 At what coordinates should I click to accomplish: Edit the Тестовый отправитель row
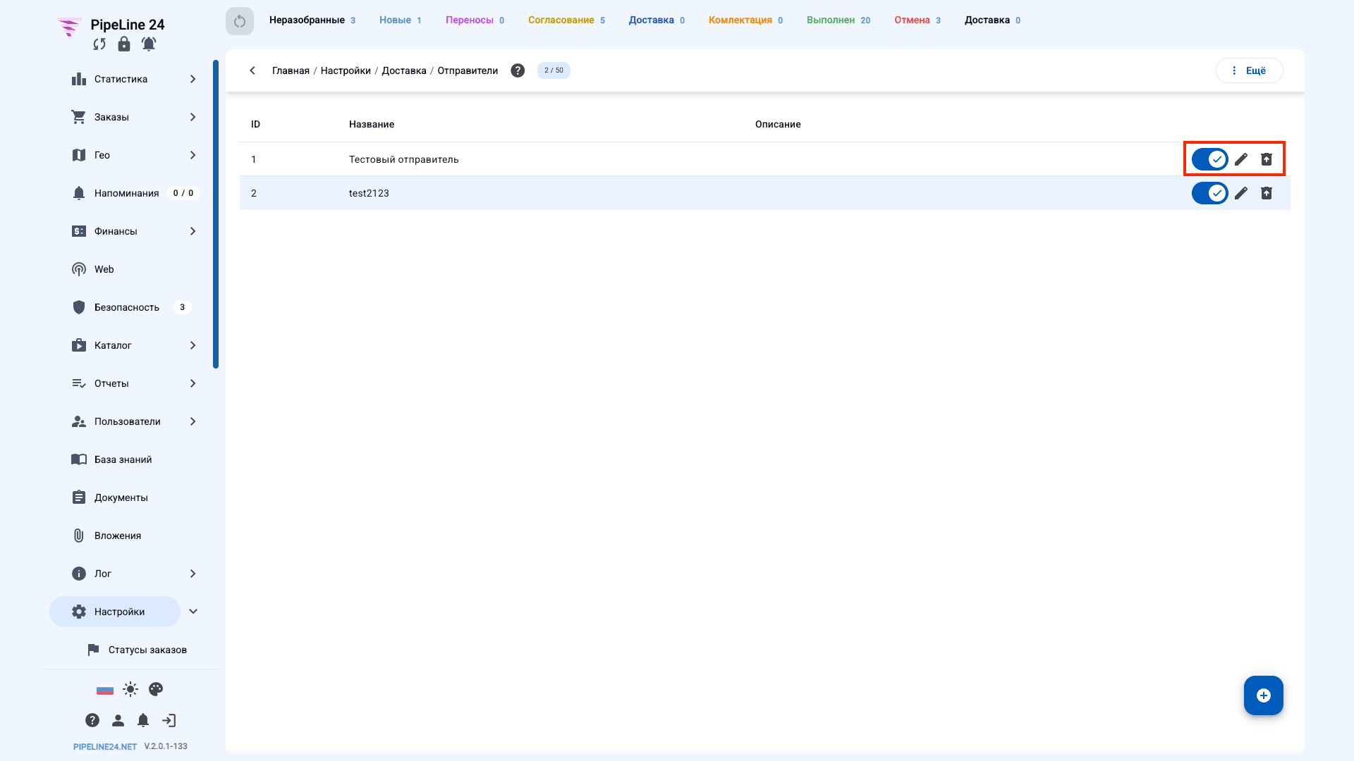(x=1241, y=159)
